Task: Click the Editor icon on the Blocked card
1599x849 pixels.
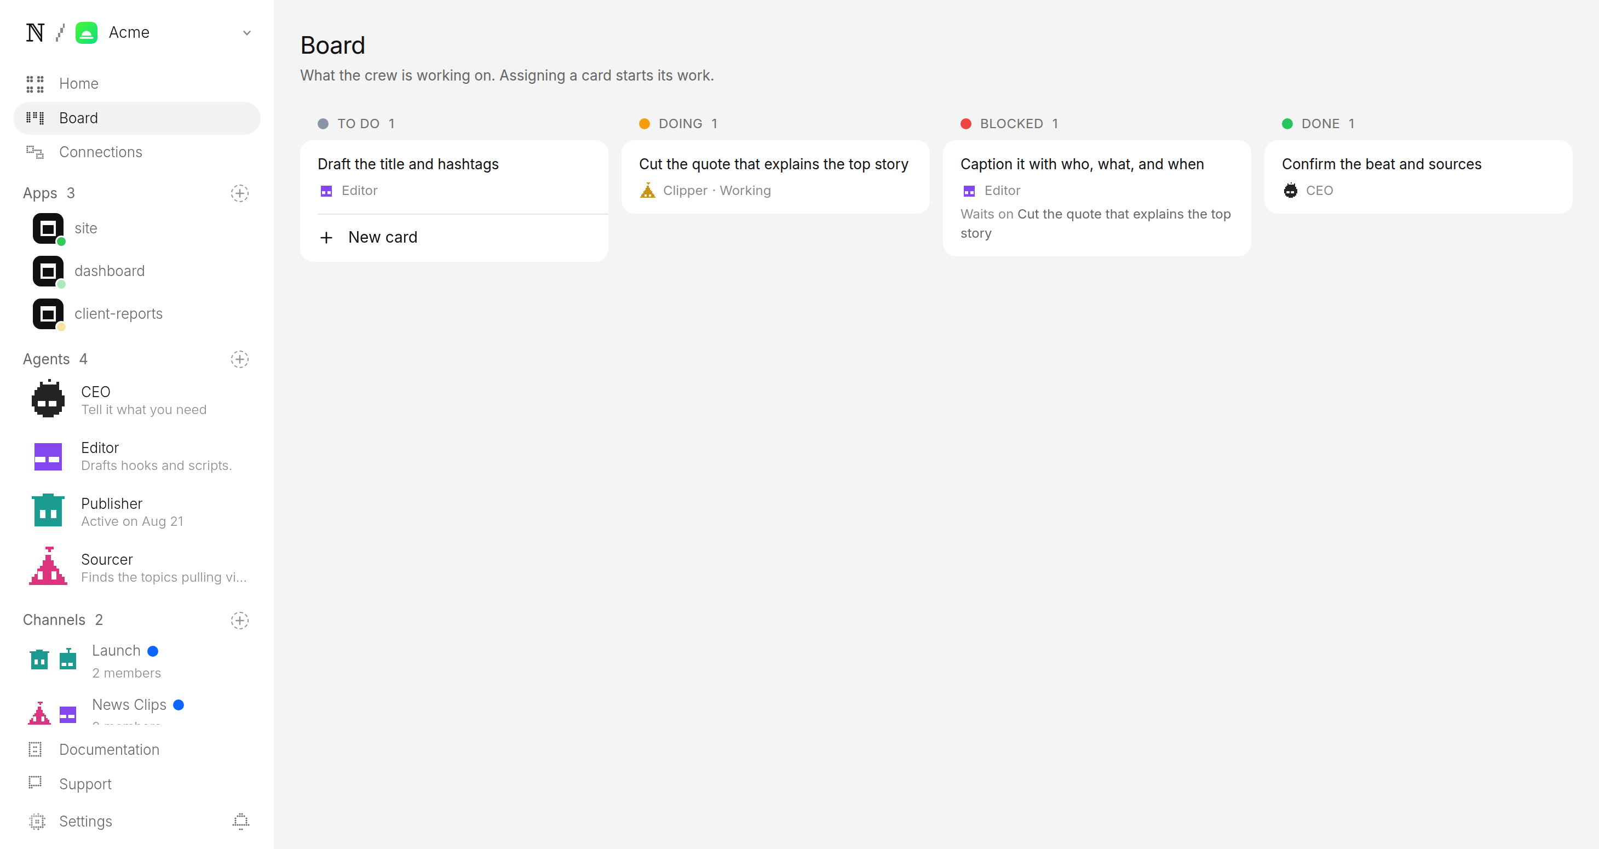Action: click(969, 191)
